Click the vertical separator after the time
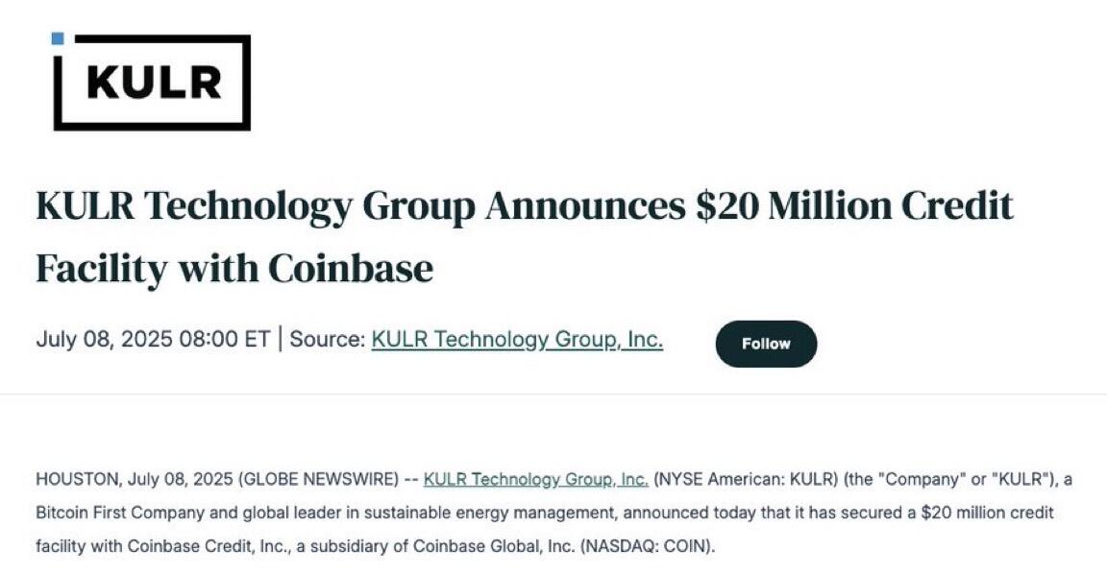Image resolution: width=1107 pixels, height=574 pixels. 281,339
